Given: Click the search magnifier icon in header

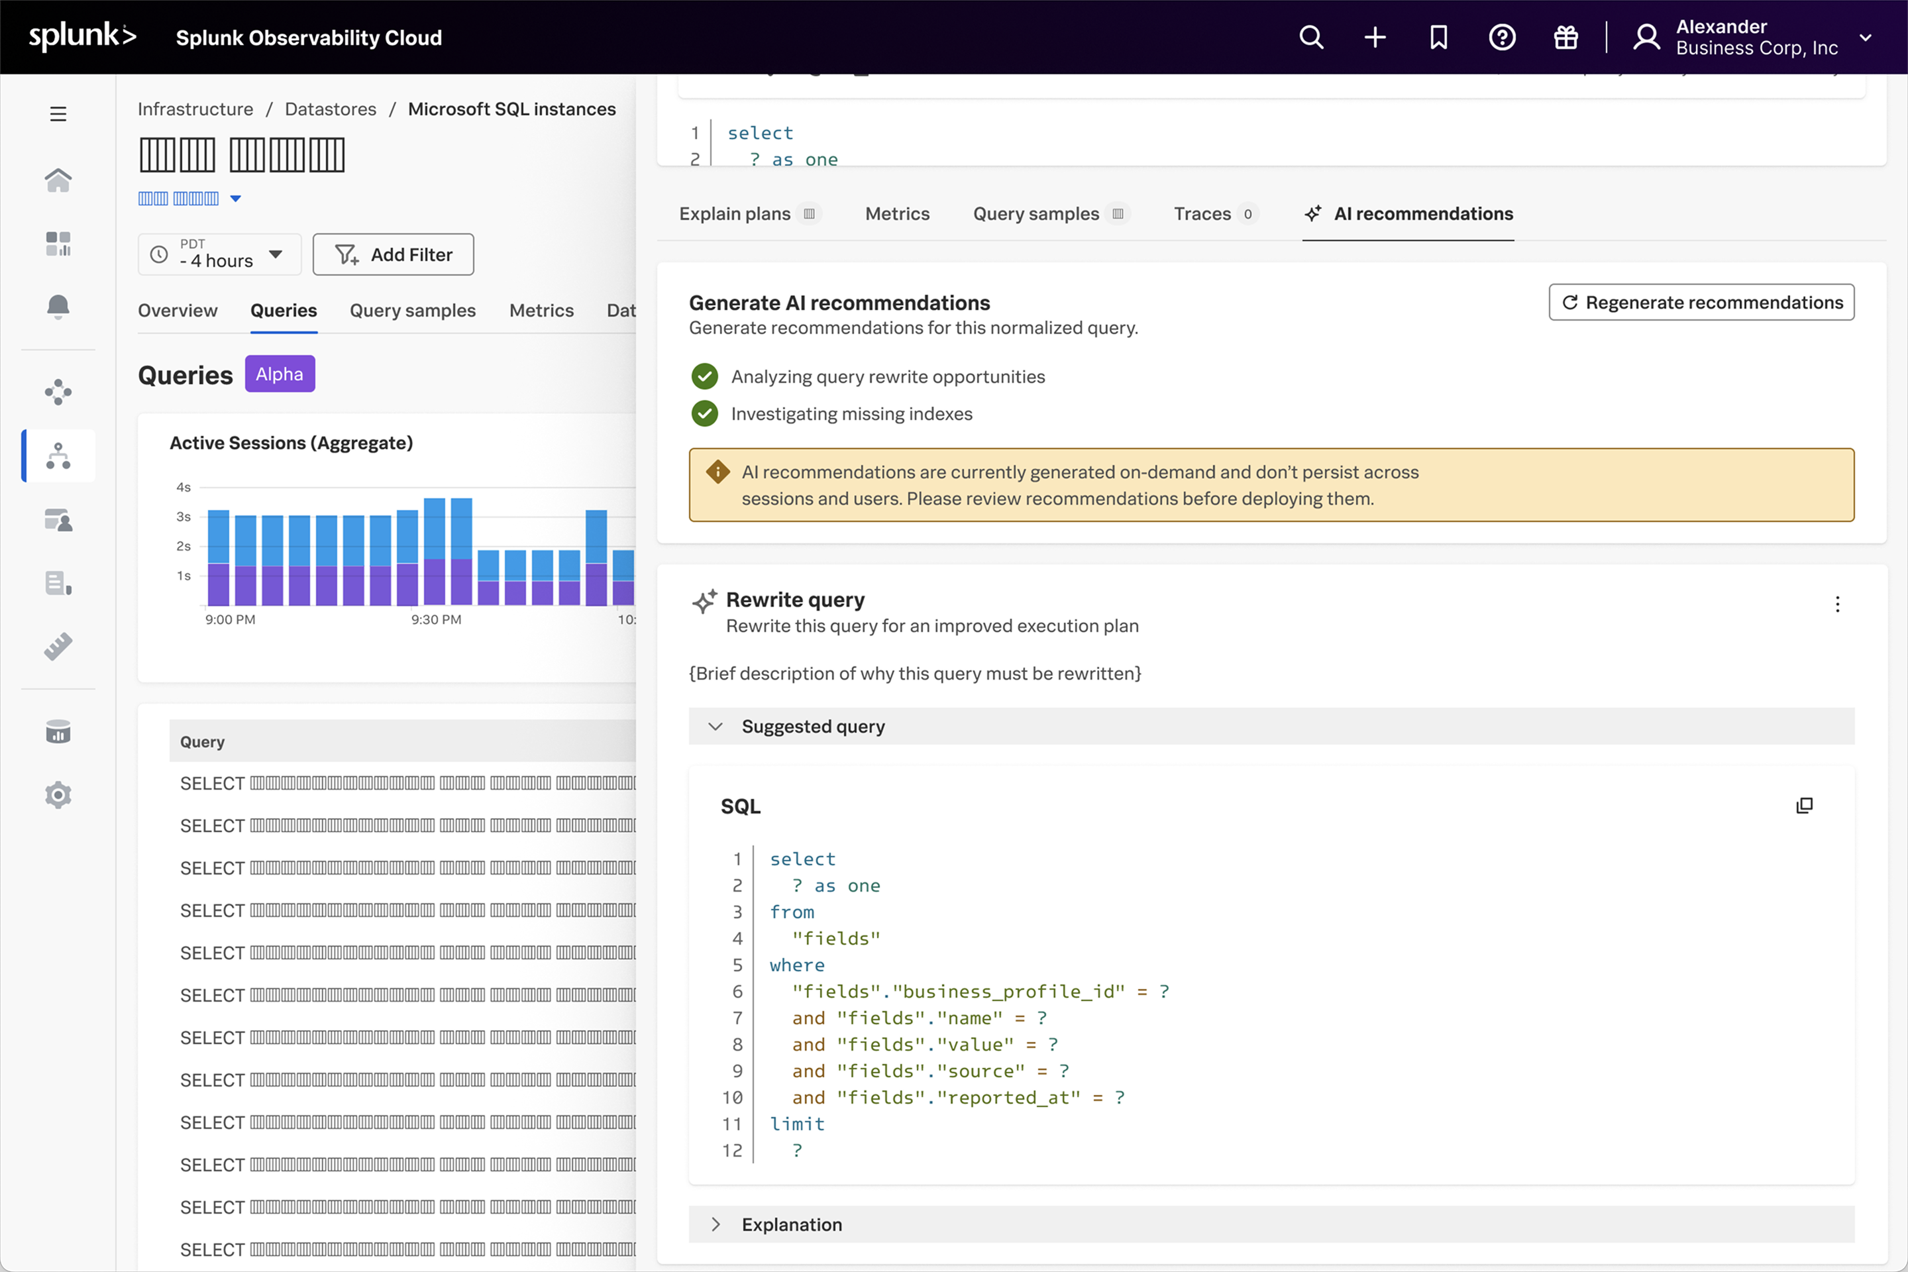Looking at the screenshot, I should coord(1311,37).
